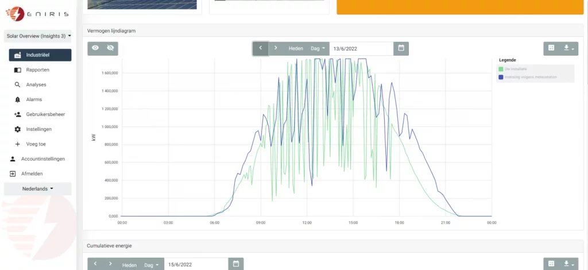Click the person icon beside Accountinstellingen
This screenshot has height=270, width=588.
[x=13, y=159]
